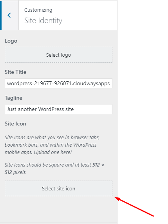This screenshot has width=168, height=224.
Task: Click the 'Upload one here!' sentence
Action: pos(53,152)
